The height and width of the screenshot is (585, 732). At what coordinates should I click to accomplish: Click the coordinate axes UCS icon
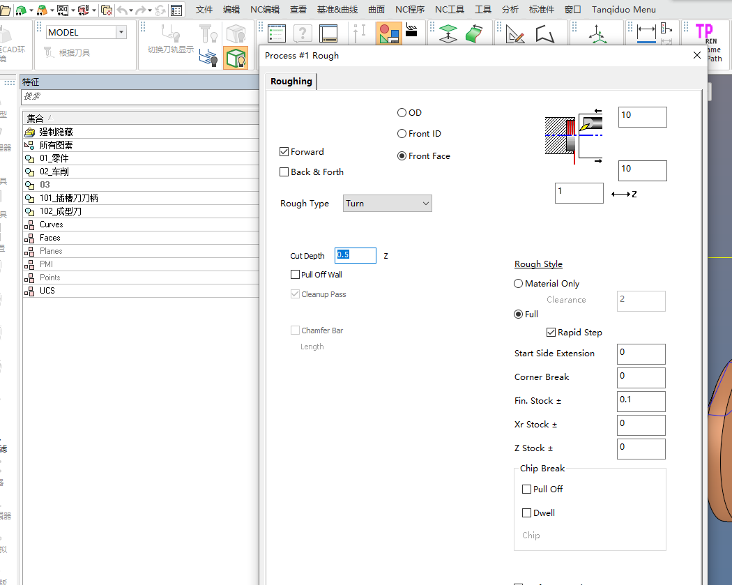point(597,33)
